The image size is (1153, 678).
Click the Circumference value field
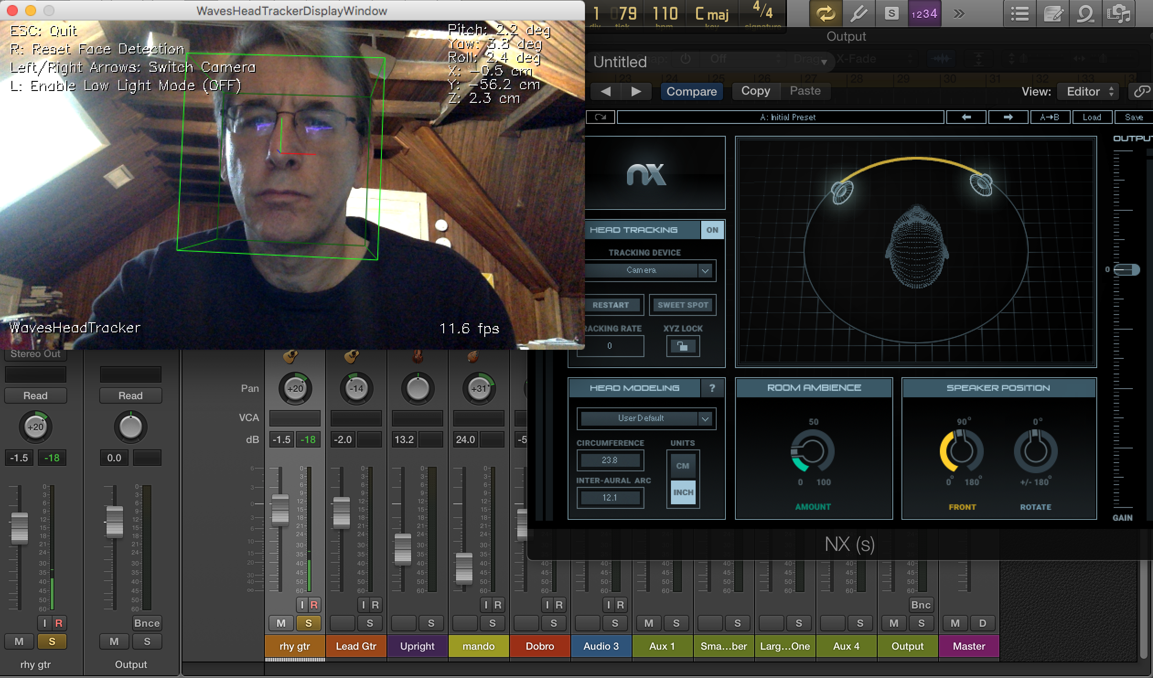(611, 460)
